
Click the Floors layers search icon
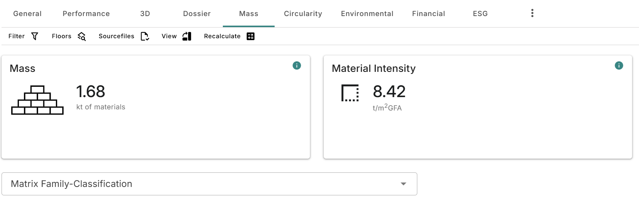(82, 36)
